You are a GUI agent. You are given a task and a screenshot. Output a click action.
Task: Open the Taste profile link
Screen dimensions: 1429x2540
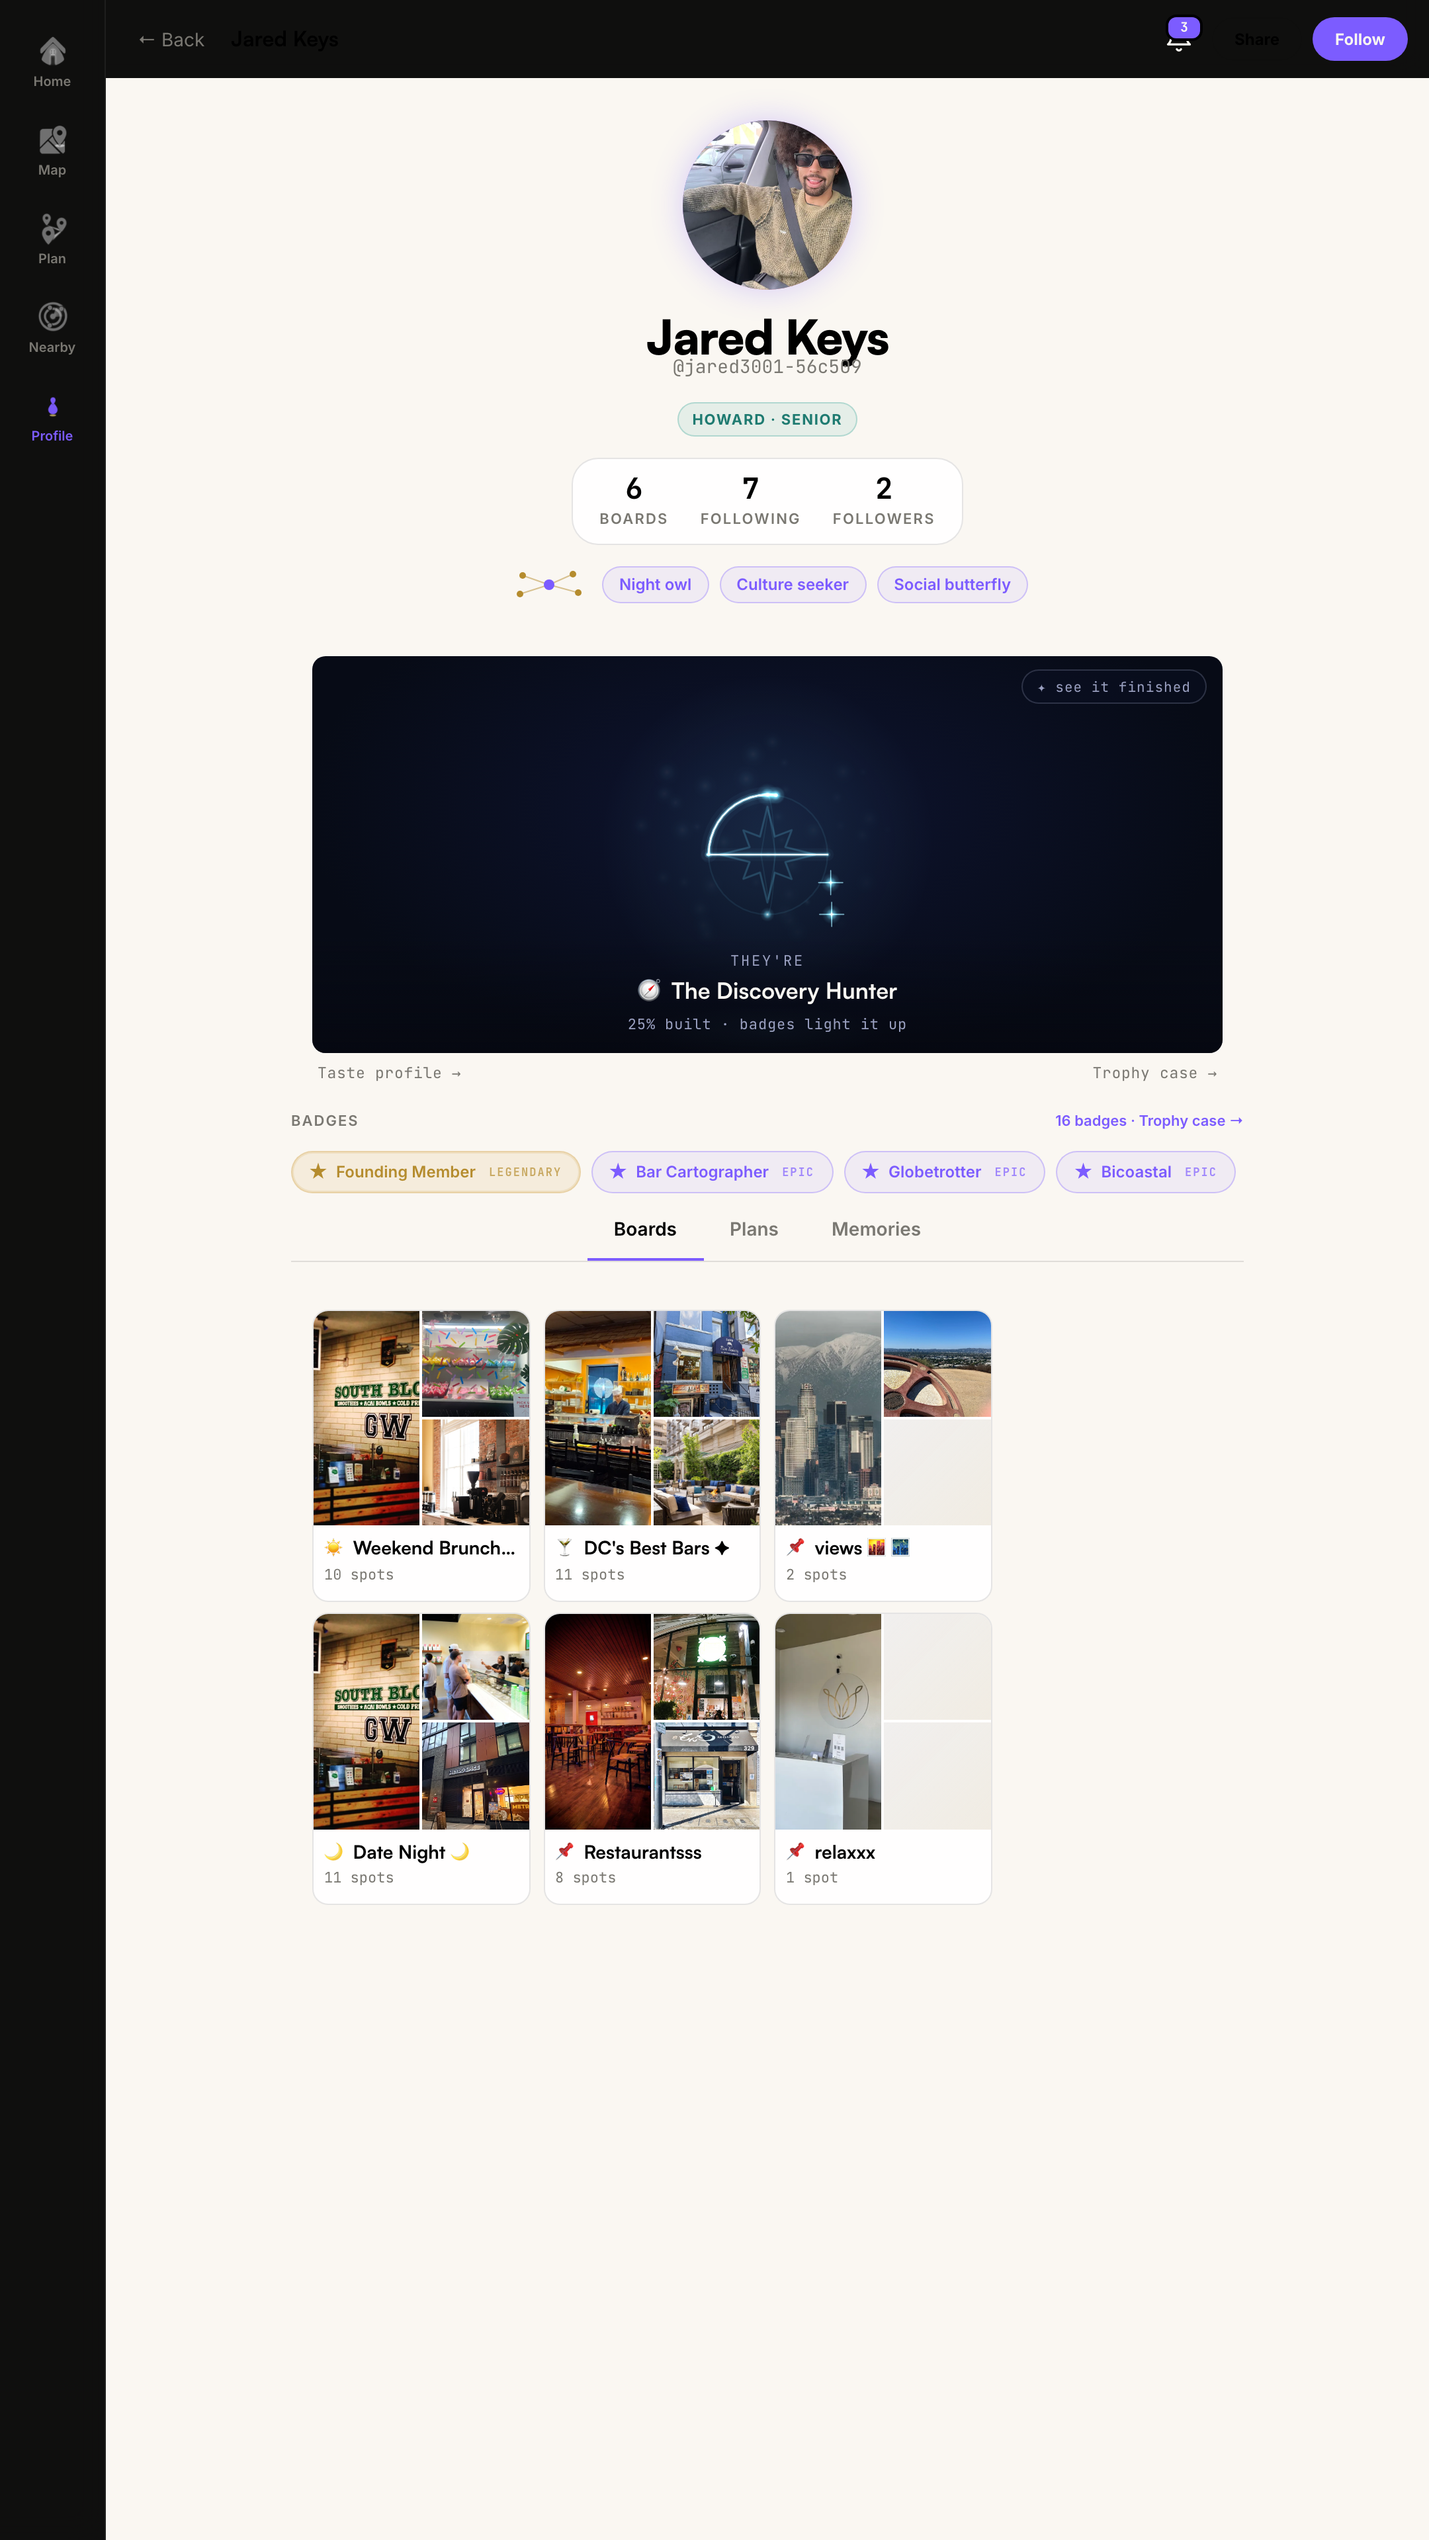[388, 1073]
